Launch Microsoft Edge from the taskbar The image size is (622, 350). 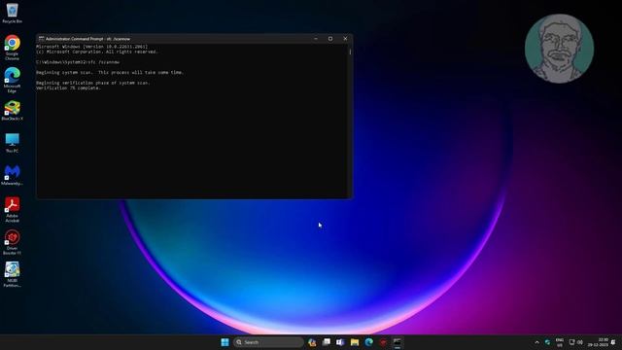tap(369, 342)
